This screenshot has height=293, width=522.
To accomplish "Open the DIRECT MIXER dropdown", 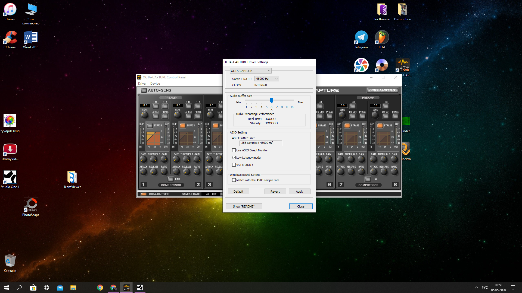I will click(382, 90).
